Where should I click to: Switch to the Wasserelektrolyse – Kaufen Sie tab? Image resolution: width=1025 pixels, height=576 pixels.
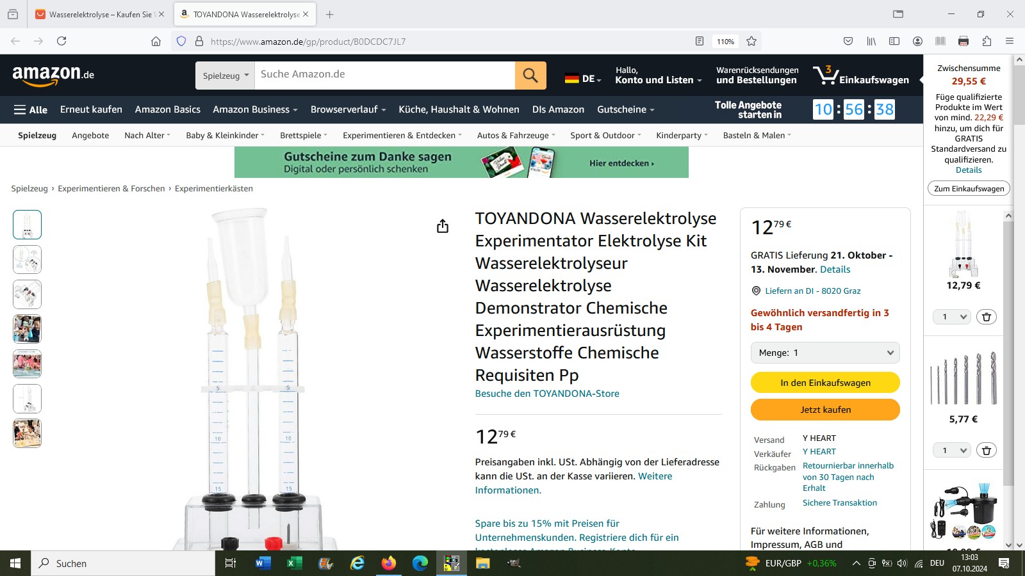[101, 14]
